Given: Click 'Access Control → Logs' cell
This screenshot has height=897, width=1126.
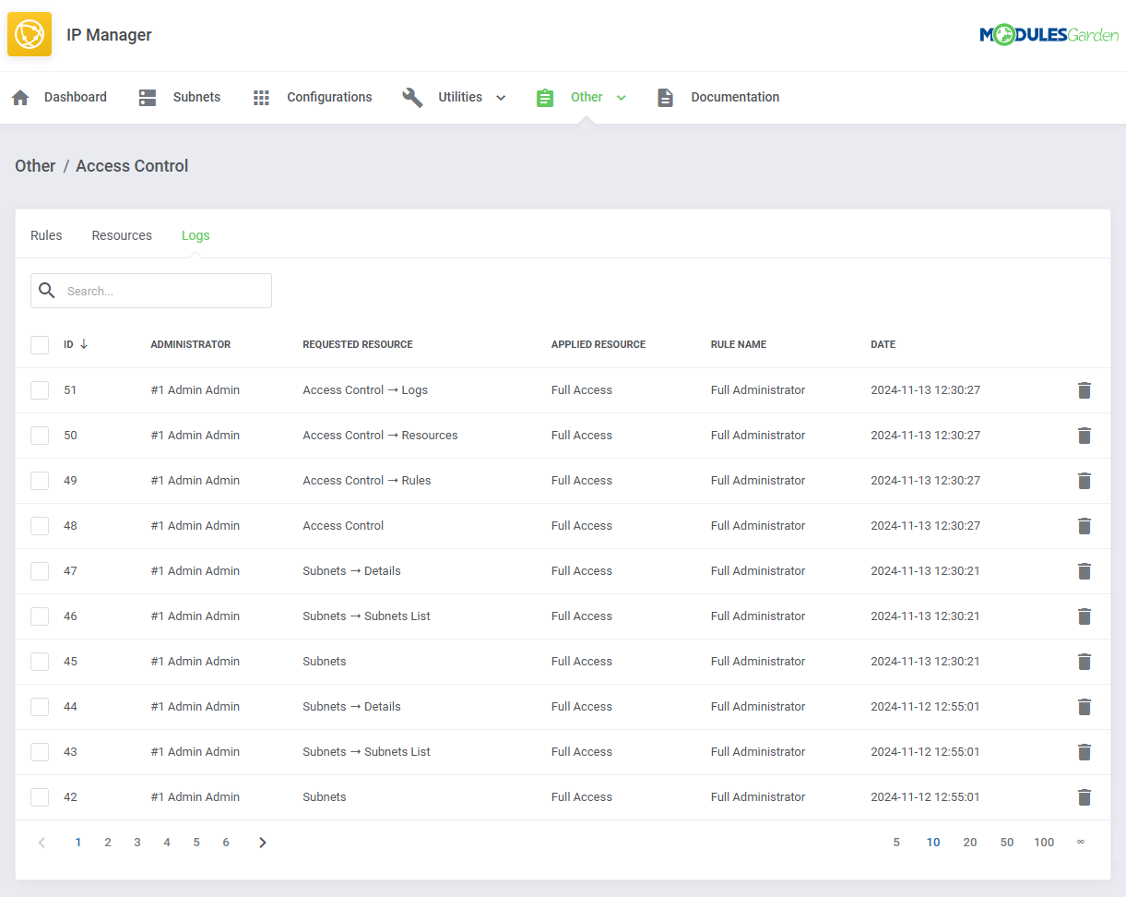Looking at the screenshot, I should [x=365, y=390].
